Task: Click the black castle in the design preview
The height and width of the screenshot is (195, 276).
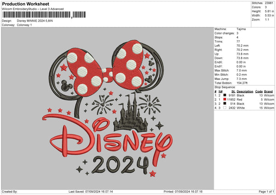Action: [131, 113]
